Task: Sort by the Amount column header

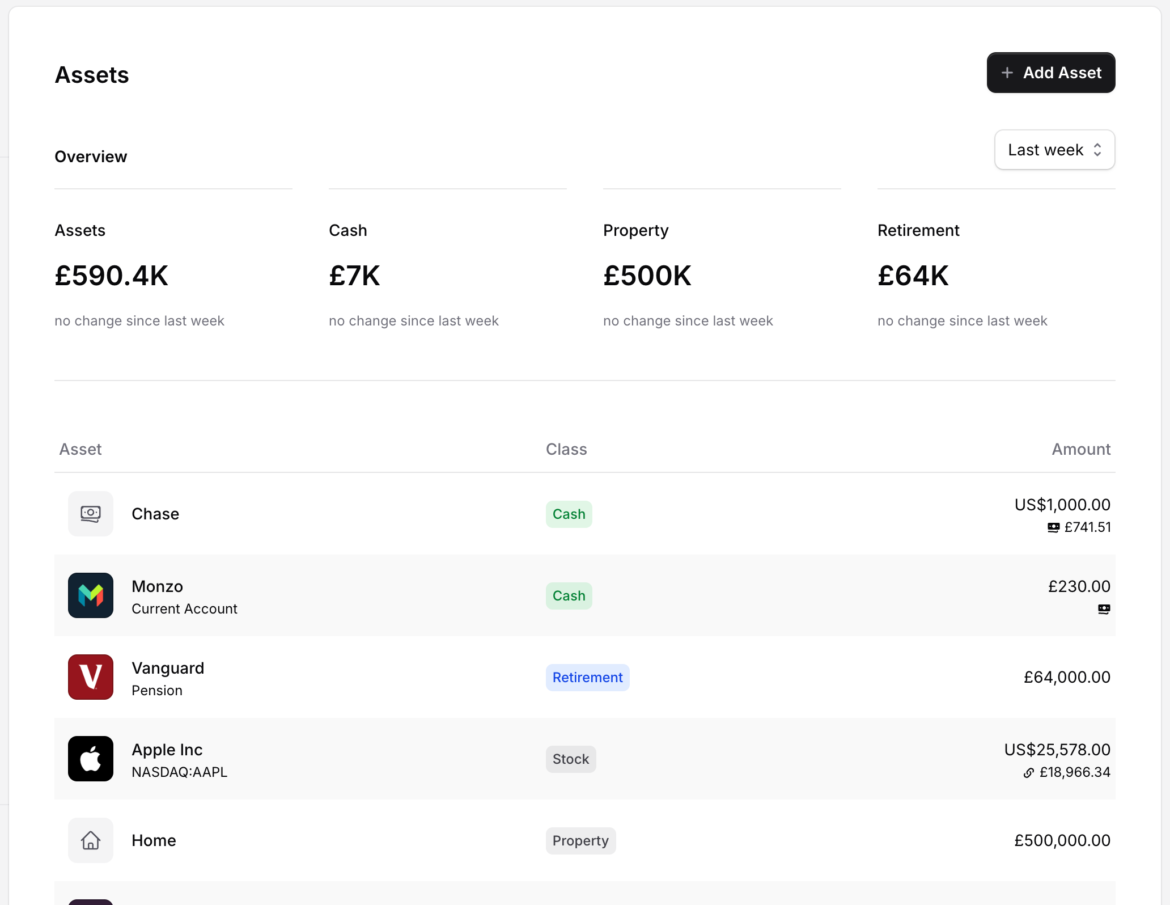Action: (1080, 449)
